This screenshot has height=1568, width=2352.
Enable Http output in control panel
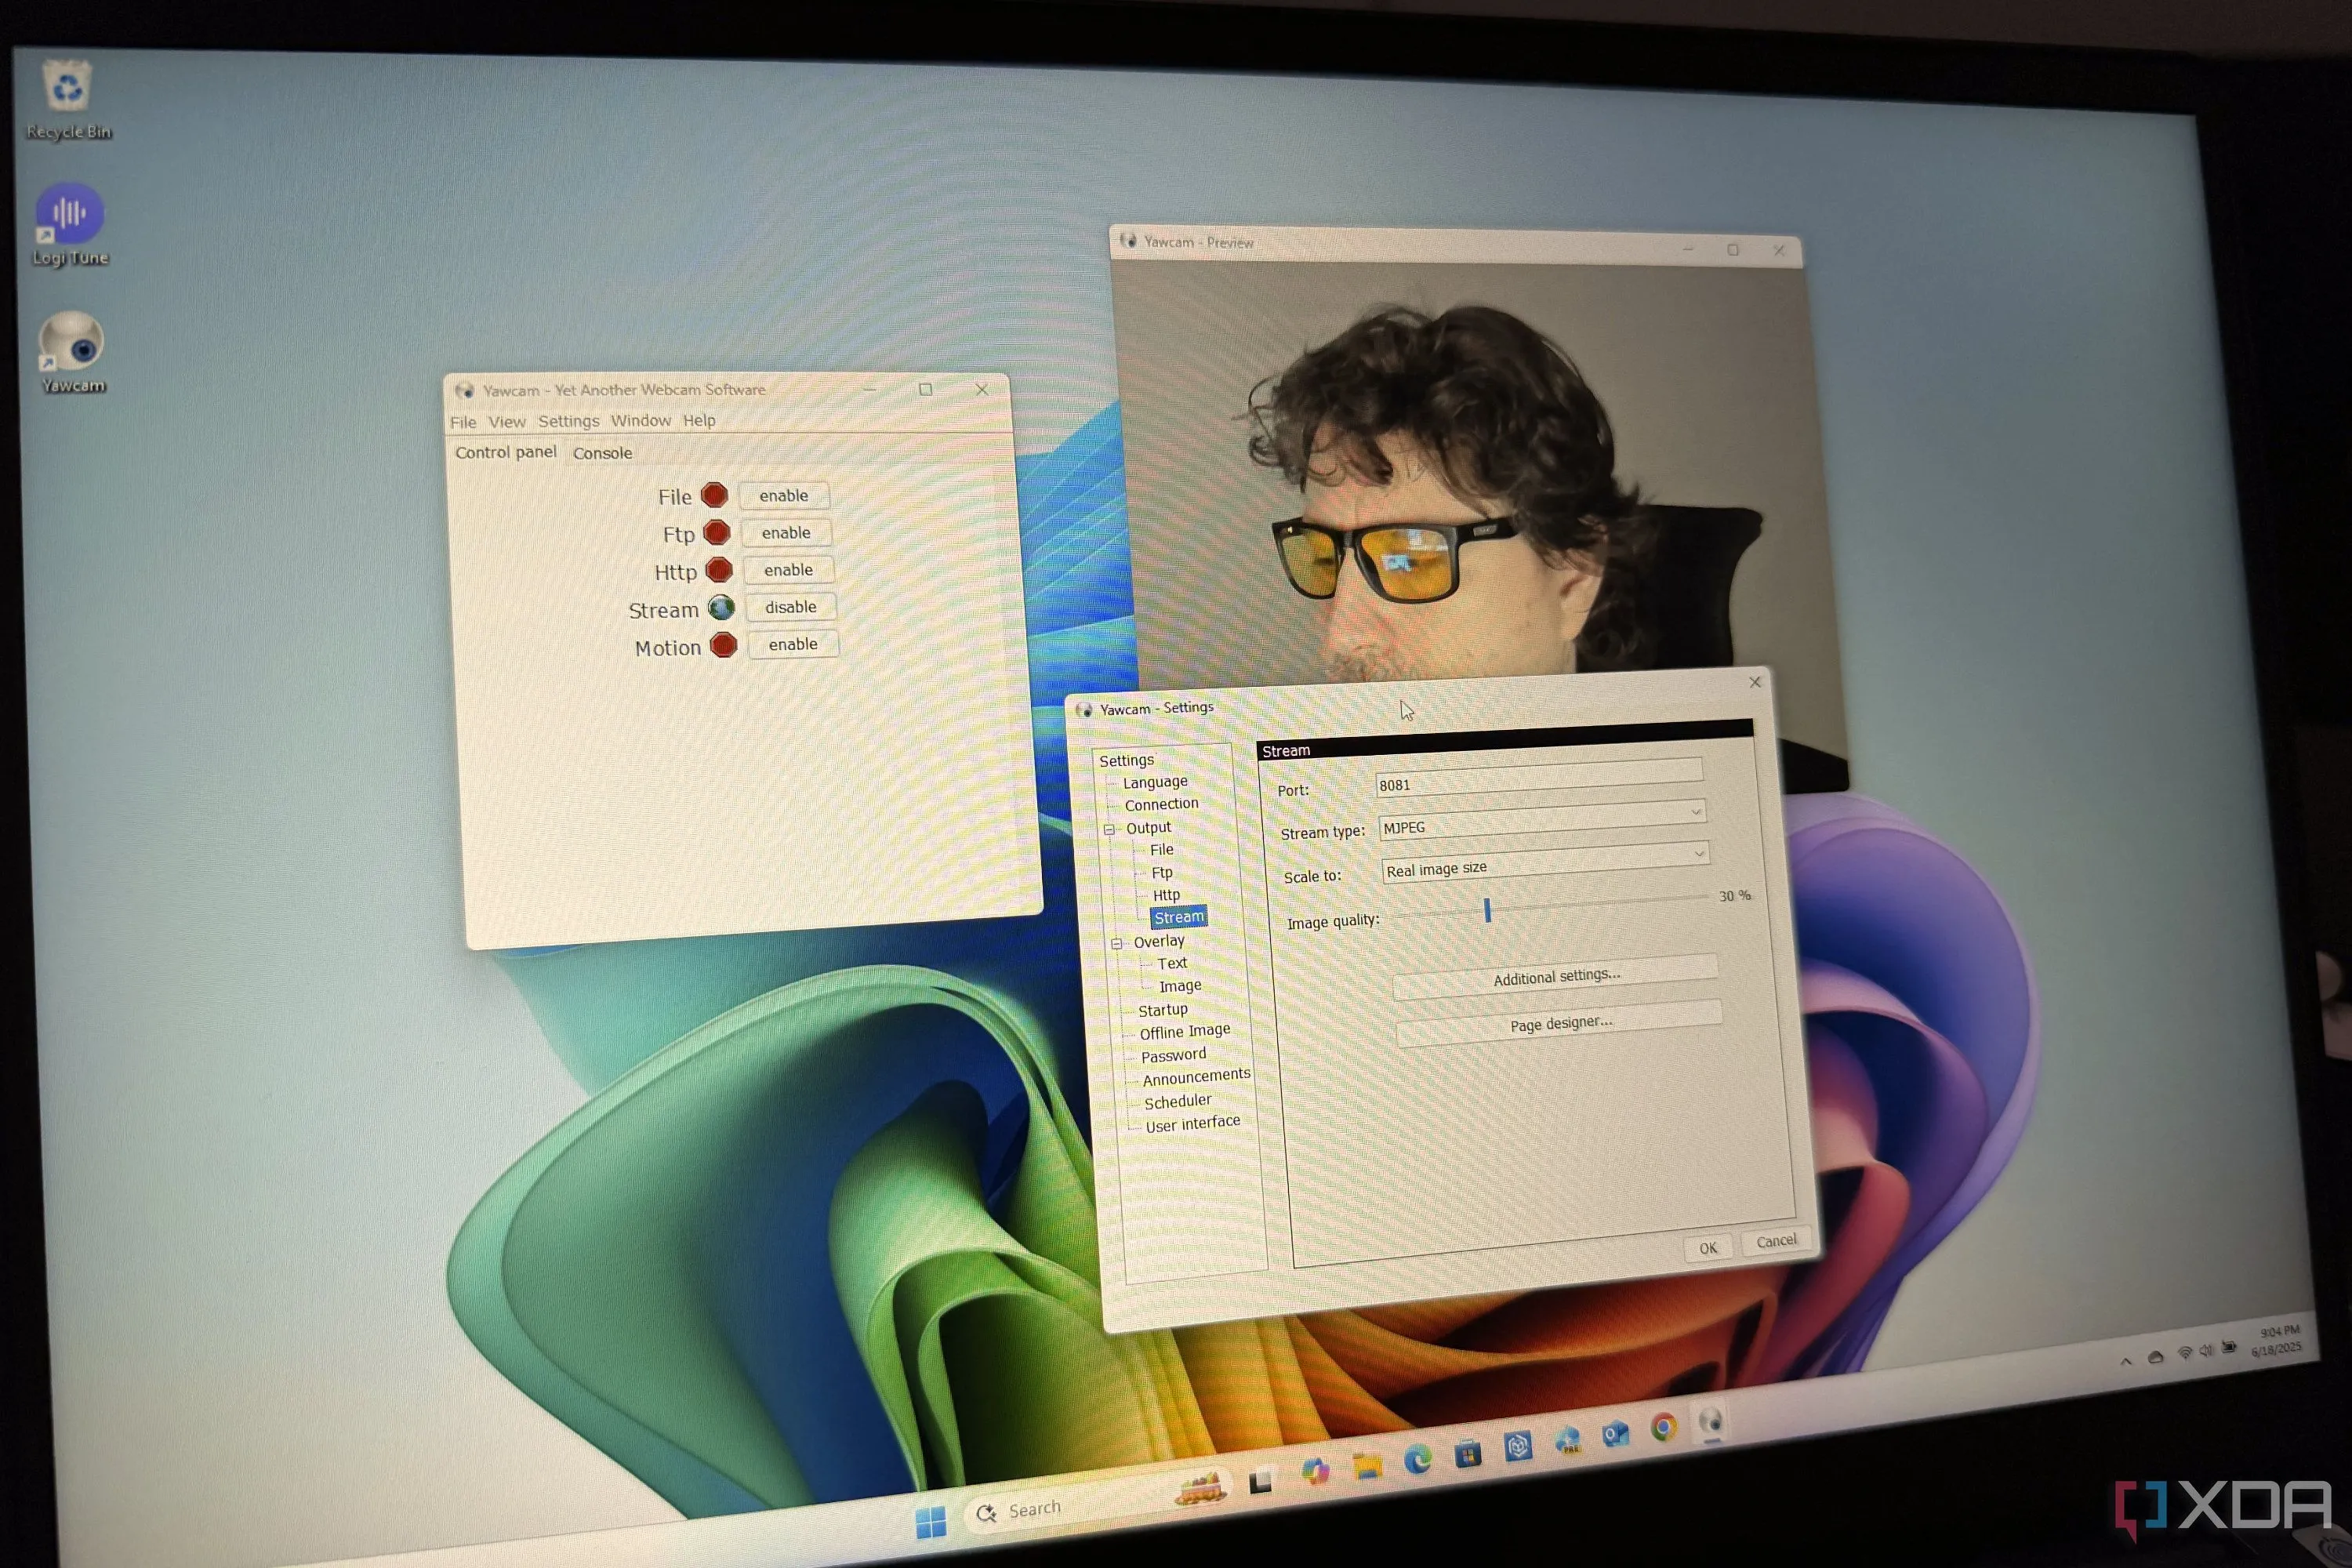coord(789,570)
